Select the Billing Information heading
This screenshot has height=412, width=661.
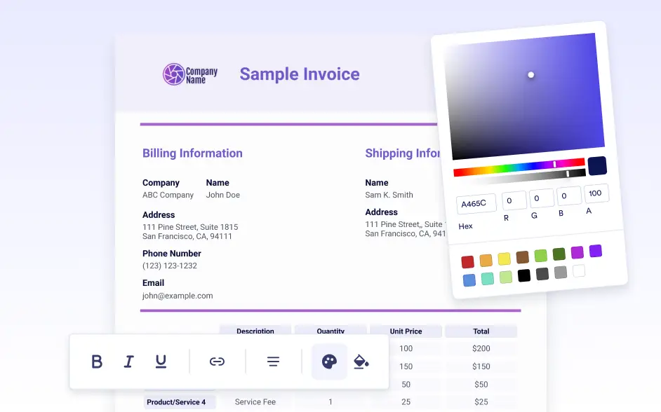[x=192, y=153]
